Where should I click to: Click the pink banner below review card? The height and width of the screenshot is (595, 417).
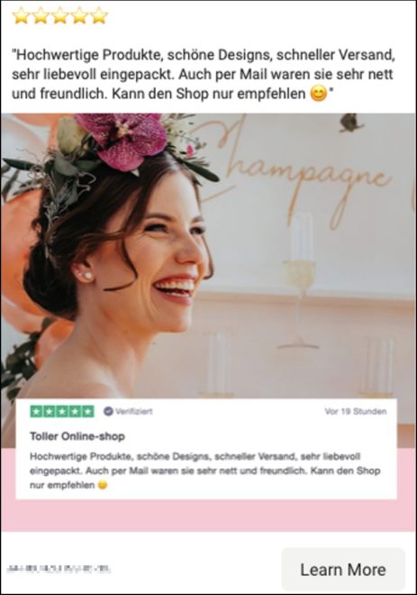pyautogui.click(x=208, y=516)
